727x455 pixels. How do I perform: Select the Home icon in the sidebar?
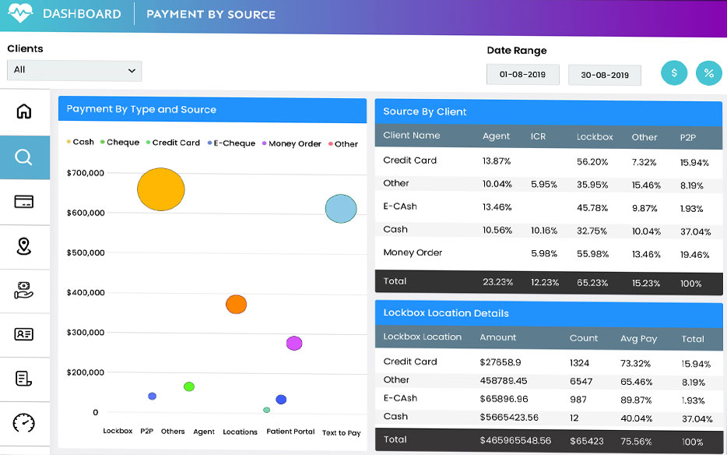click(25, 111)
